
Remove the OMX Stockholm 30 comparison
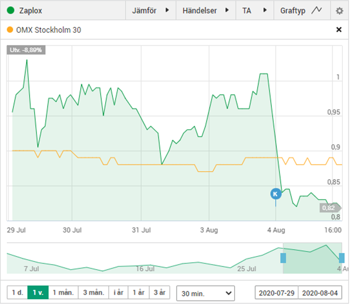click(338, 29)
